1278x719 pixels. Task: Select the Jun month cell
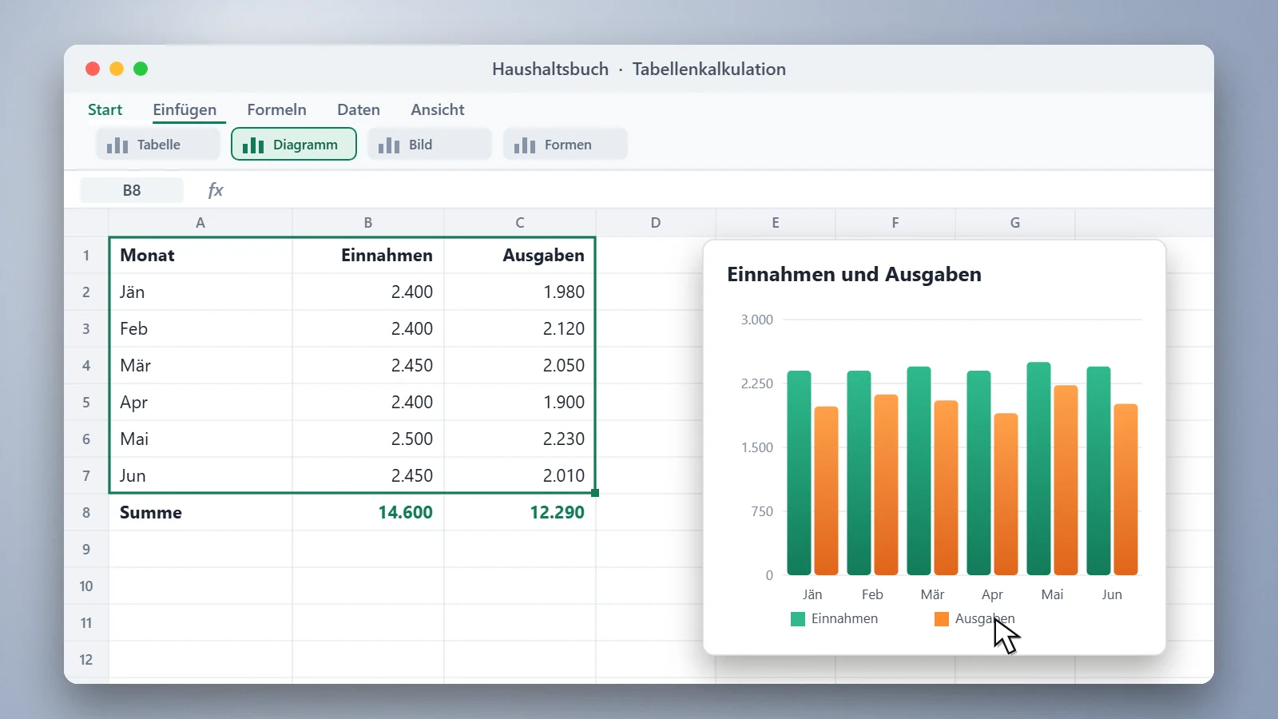200,476
